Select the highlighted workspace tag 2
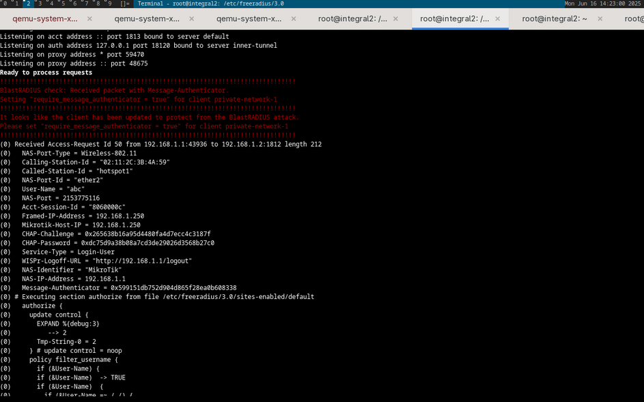This screenshot has height=402, width=644. (29, 3)
